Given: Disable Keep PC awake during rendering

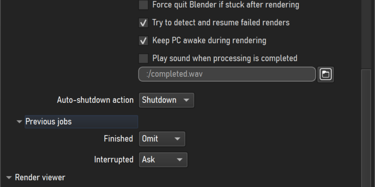Looking at the screenshot, I should pyautogui.click(x=144, y=41).
